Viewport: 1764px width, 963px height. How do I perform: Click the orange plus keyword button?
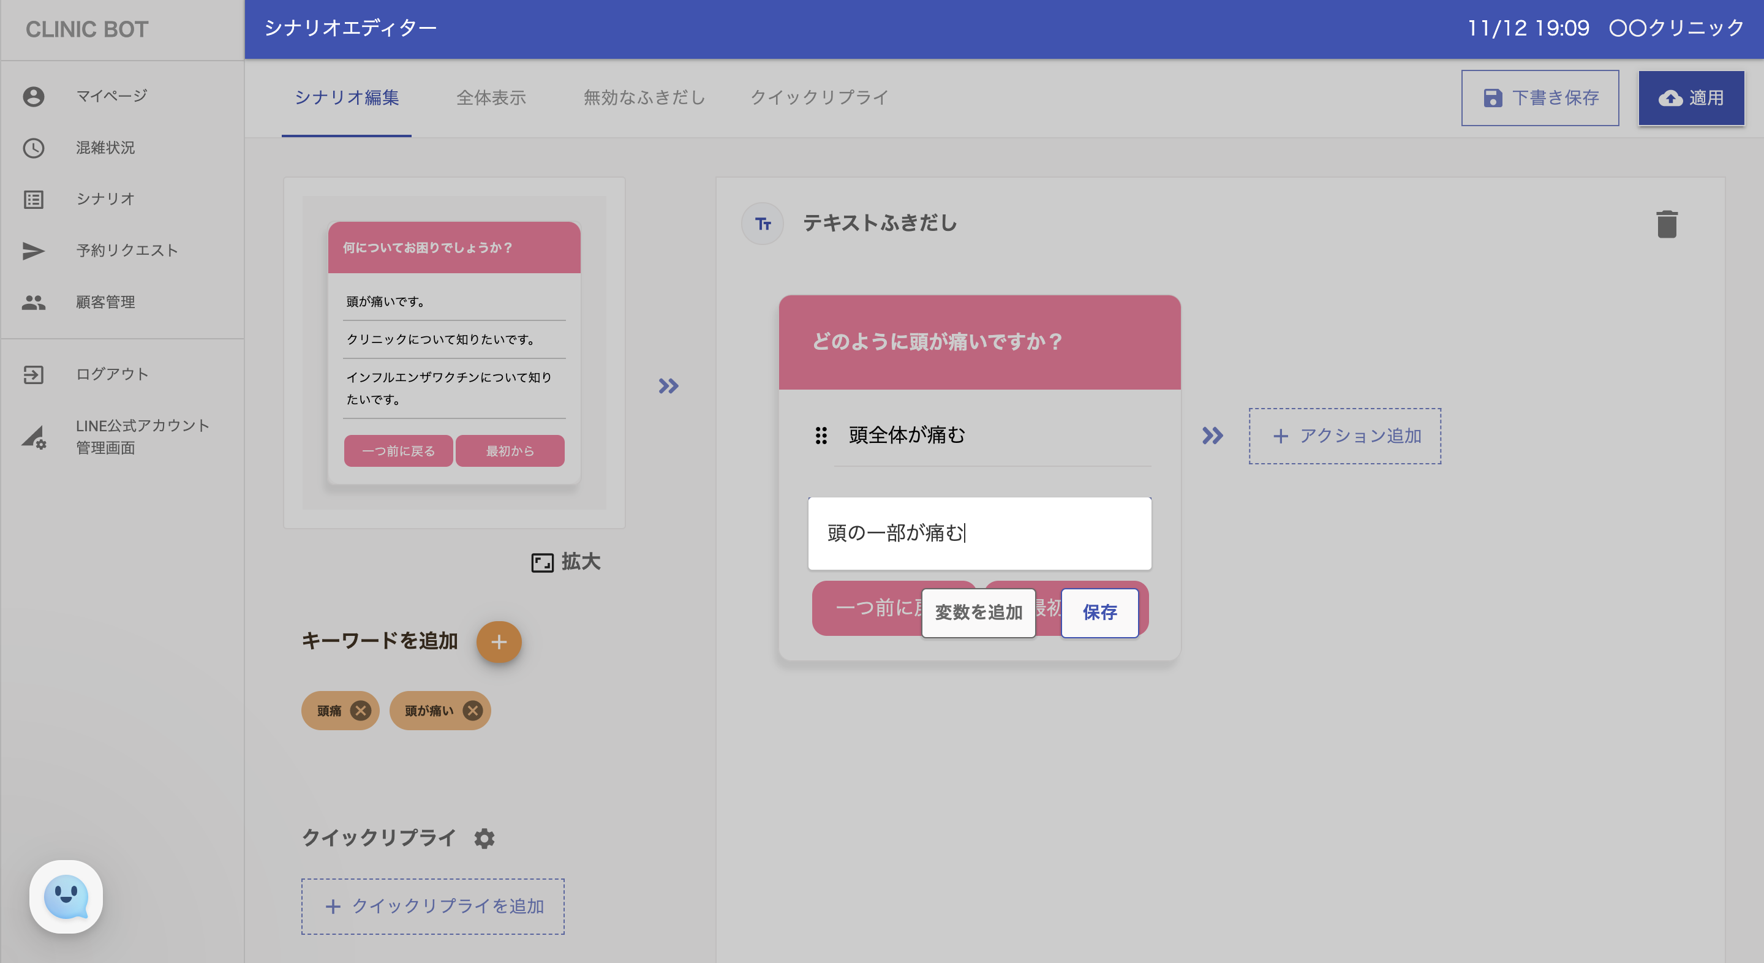[499, 642]
